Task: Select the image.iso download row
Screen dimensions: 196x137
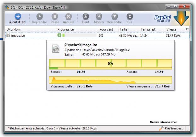Action: pyautogui.click(x=19, y=36)
